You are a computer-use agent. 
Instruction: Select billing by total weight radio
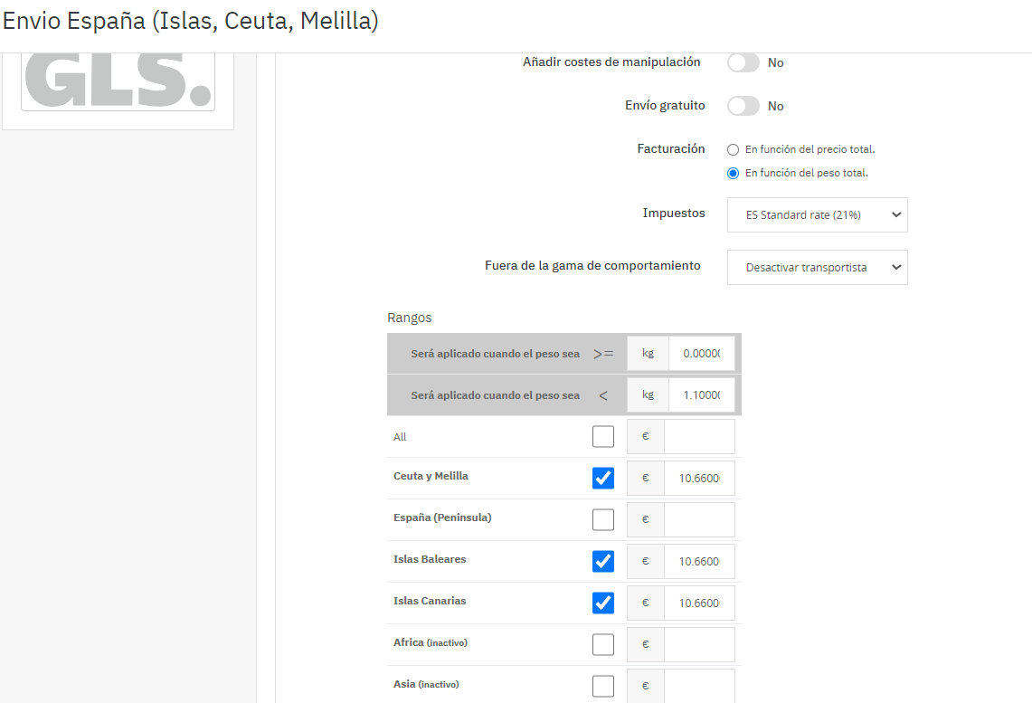pyautogui.click(x=734, y=173)
